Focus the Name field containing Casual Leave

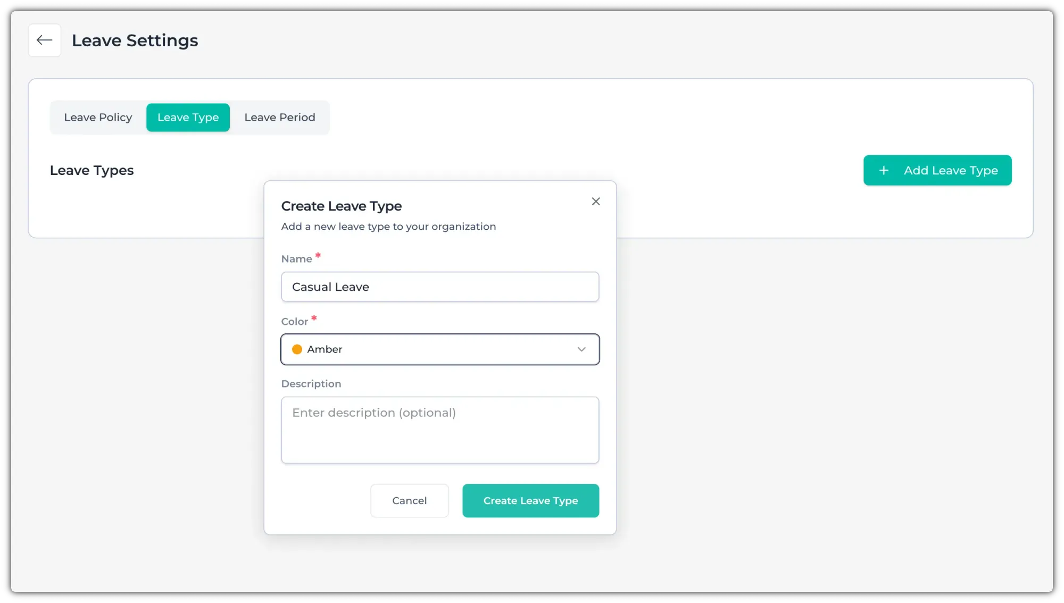coord(440,287)
